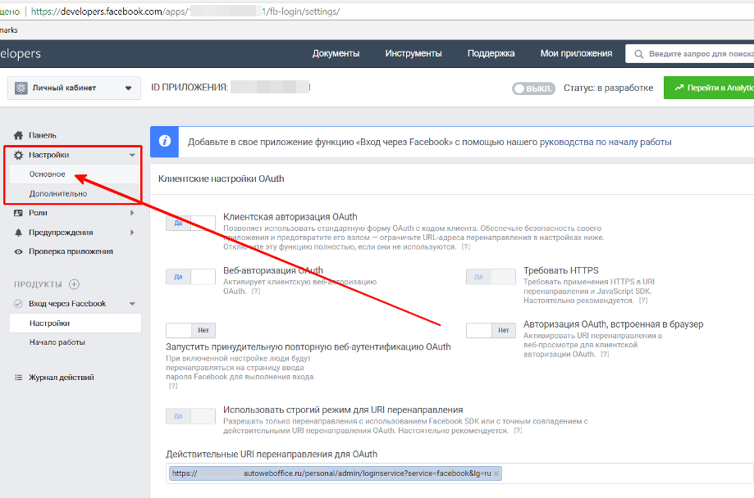The height and width of the screenshot is (498, 754).
Task: Click the 'Клиентские настройки OAuth' heading
Action: [x=222, y=179]
